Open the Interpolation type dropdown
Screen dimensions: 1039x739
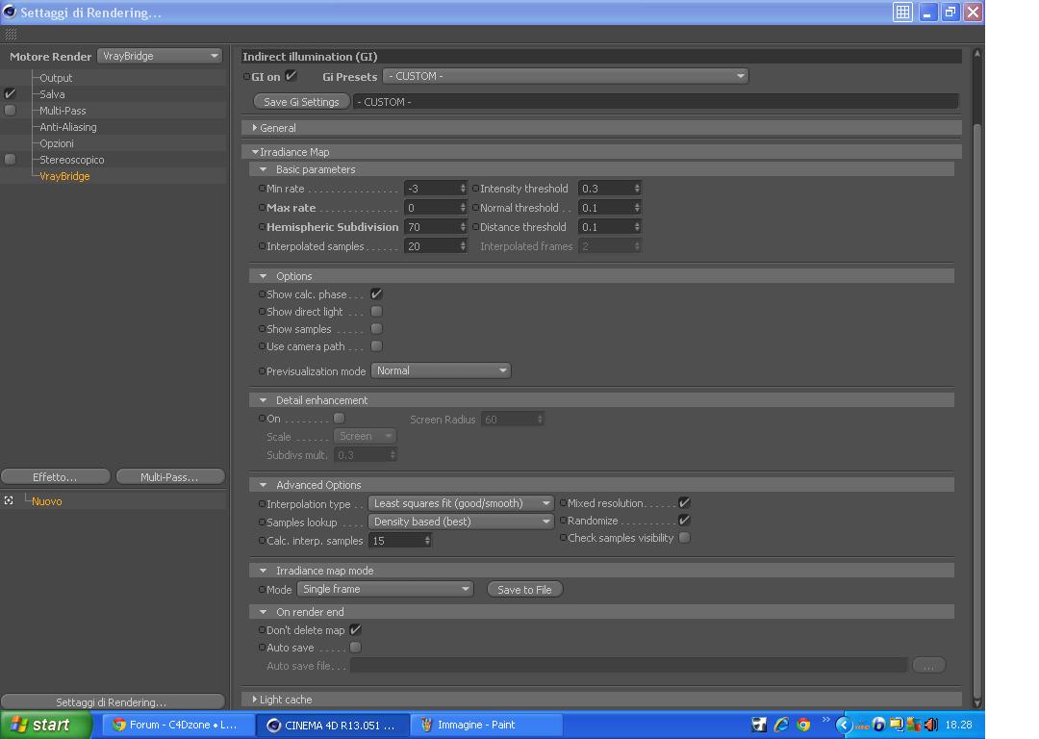click(461, 503)
